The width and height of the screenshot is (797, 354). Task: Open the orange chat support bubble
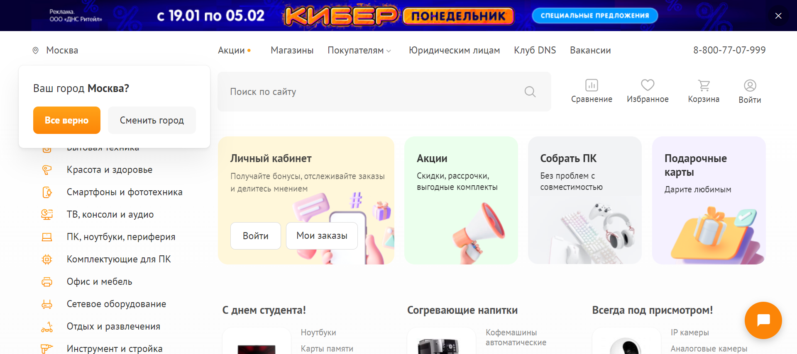763,320
